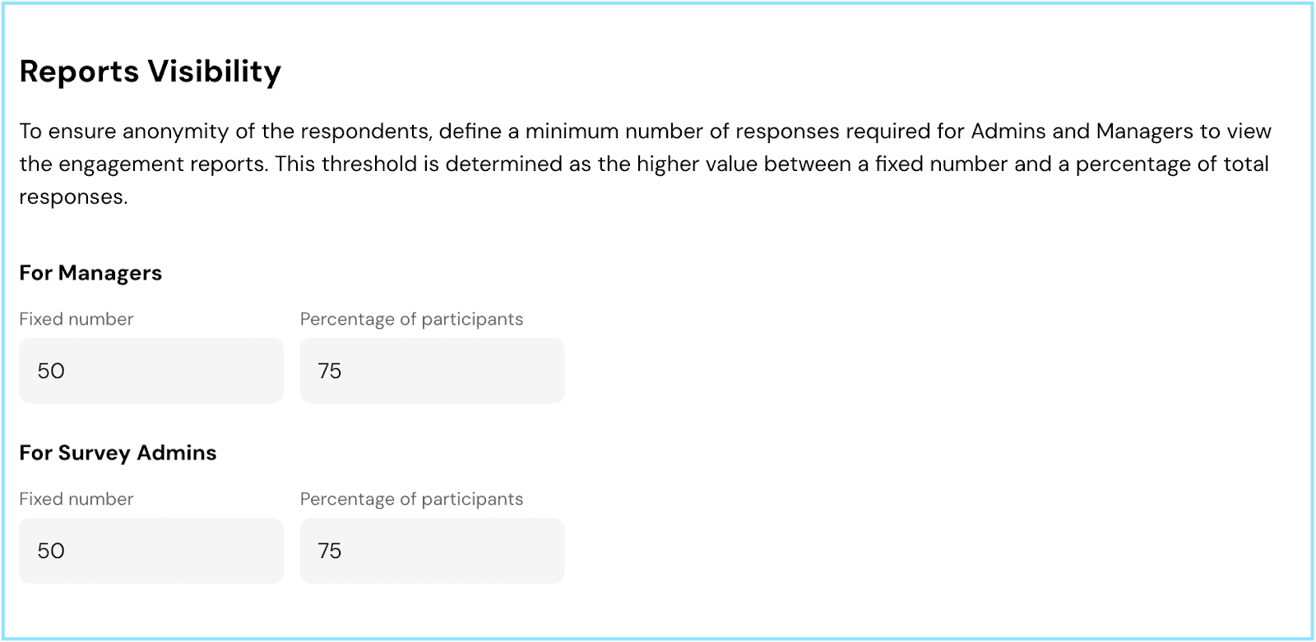
Task: Click the value 50 in Survey Admins Fixed number
Action: (51, 551)
